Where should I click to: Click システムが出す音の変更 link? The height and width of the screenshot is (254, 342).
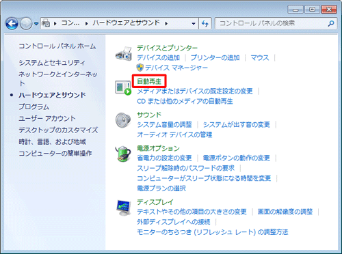click(x=237, y=125)
